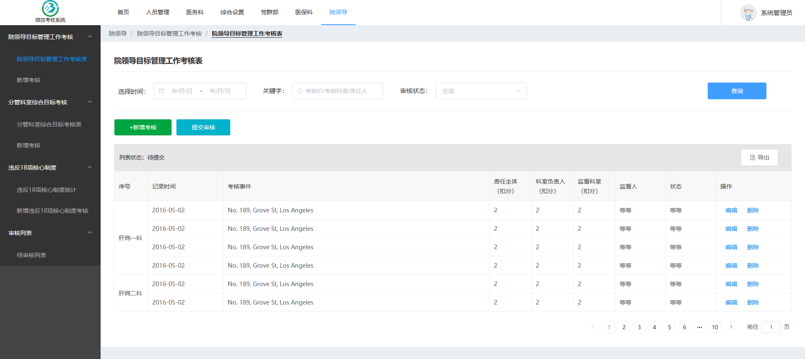Open the 党群部 top menu

coord(270,12)
